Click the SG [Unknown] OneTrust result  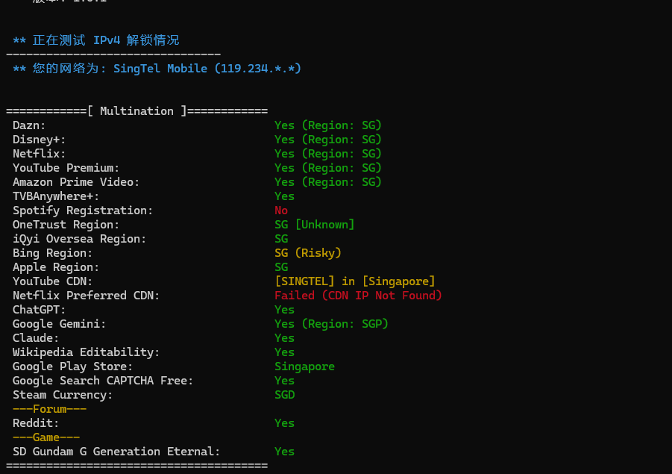coord(314,225)
